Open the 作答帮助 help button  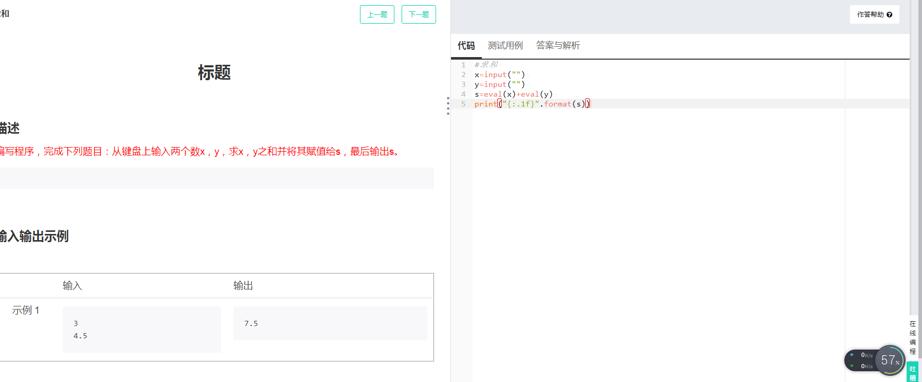[874, 14]
